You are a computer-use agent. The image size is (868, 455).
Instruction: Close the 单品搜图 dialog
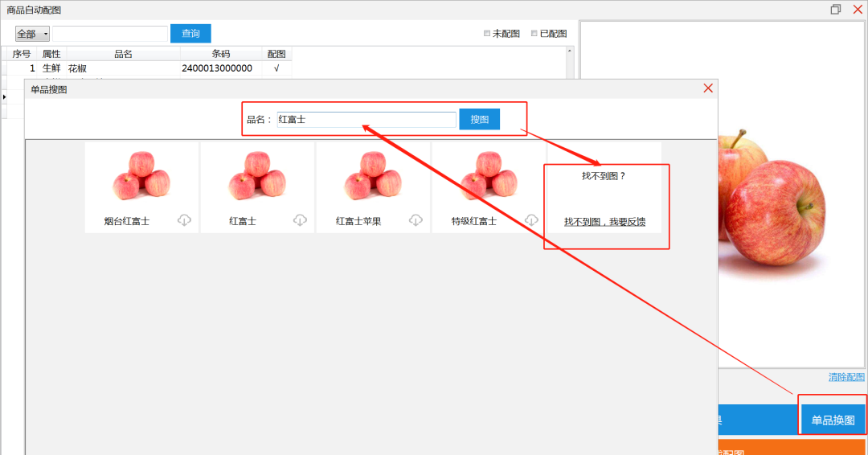tap(708, 88)
